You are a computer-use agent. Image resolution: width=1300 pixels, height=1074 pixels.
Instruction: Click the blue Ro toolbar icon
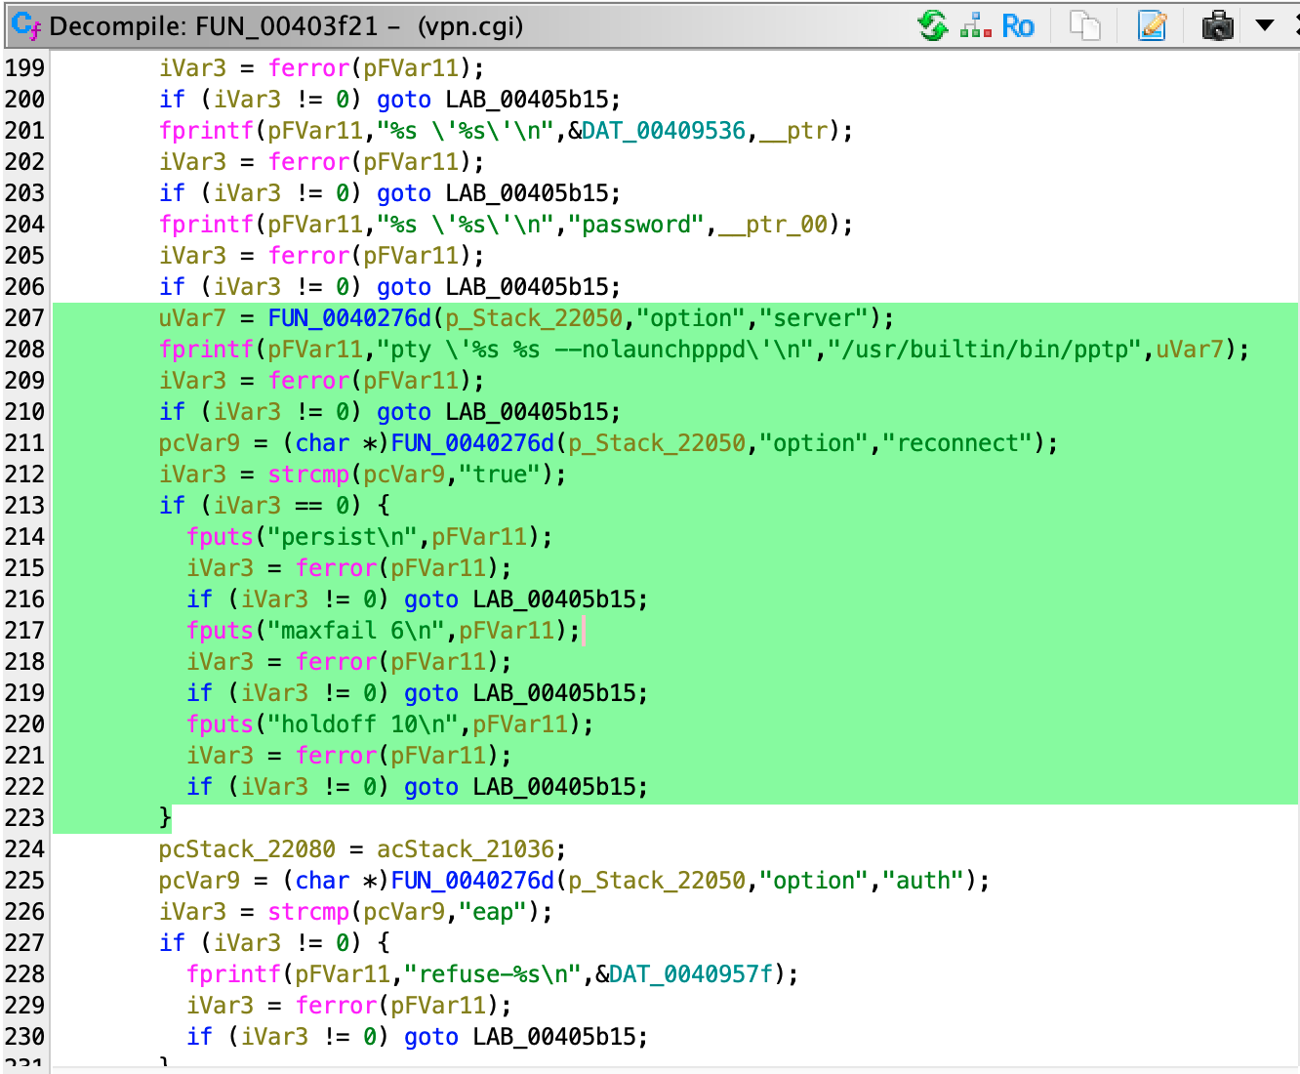[1018, 25]
